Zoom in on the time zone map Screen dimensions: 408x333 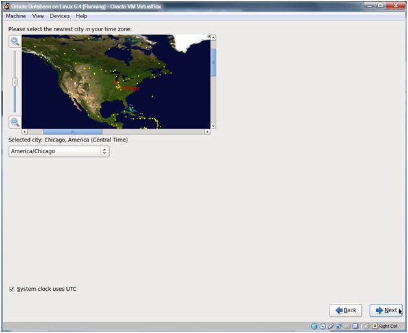[14, 42]
